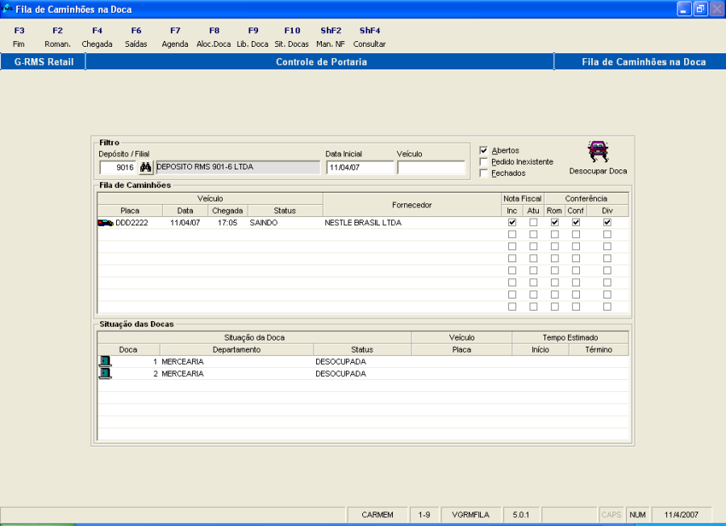Minimize the Fila de Caminhões window
Viewport: 726px width, 526px height.
point(684,9)
